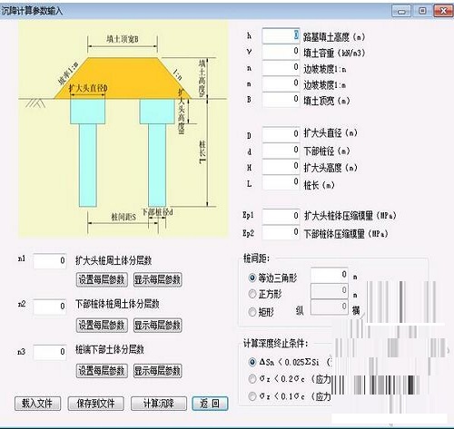Focus the B 填土顶宽 input field

click(281, 100)
